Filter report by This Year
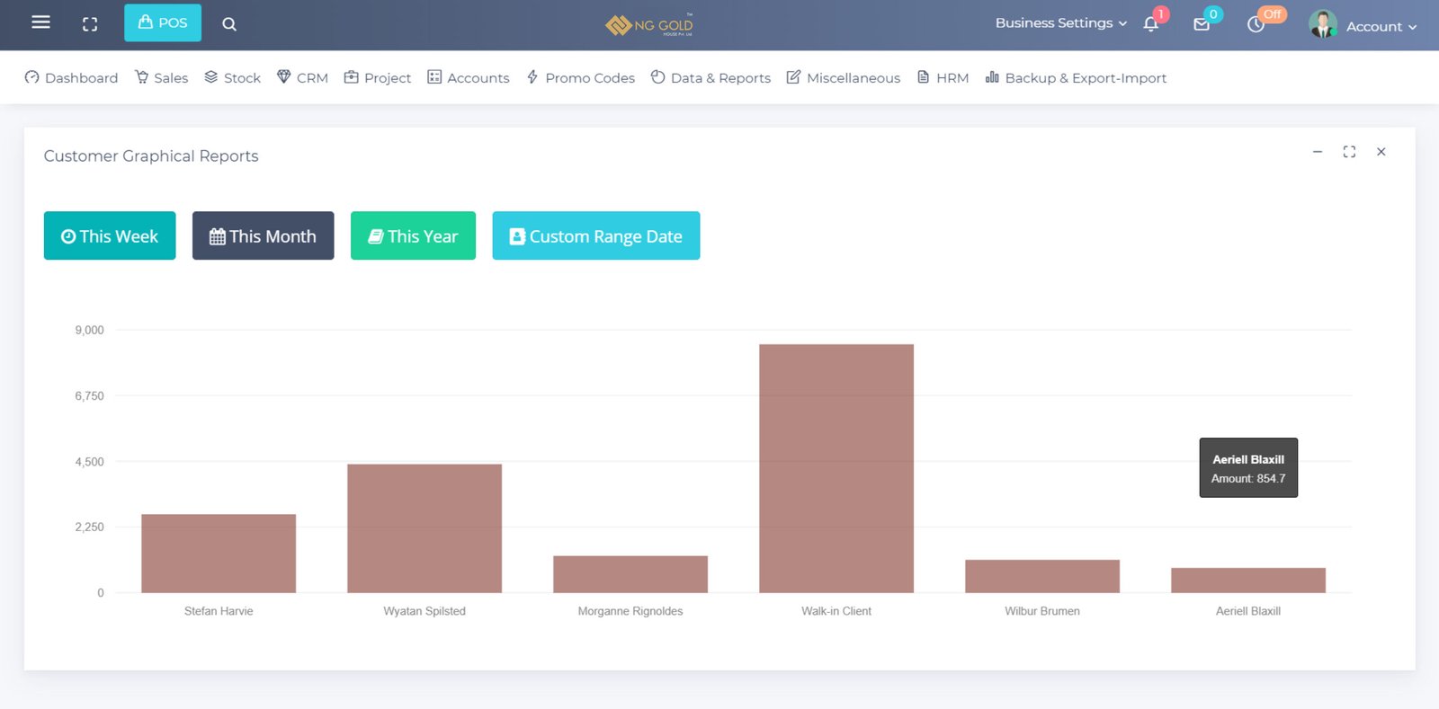Viewport: 1439px width, 709px height. pyautogui.click(x=413, y=235)
